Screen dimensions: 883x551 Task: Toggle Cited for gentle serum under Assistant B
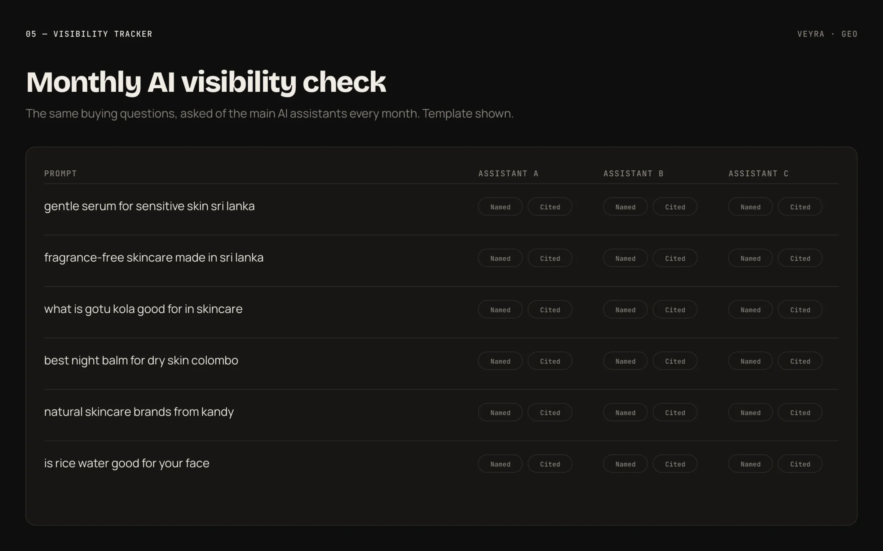coord(675,207)
